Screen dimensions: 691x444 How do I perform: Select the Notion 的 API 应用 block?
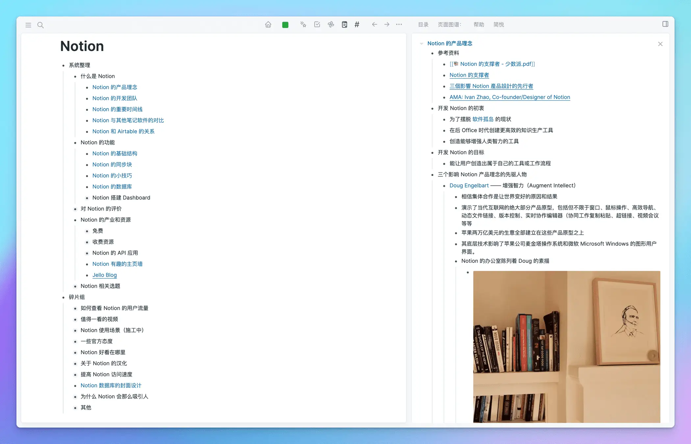point(115,253)
